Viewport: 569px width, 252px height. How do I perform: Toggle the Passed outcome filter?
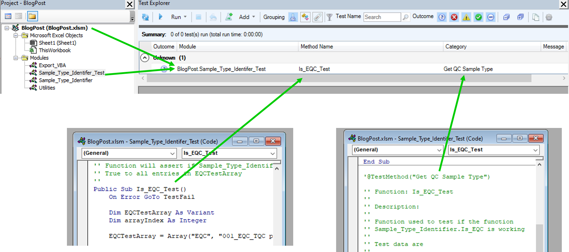click(x=478, y=17)
